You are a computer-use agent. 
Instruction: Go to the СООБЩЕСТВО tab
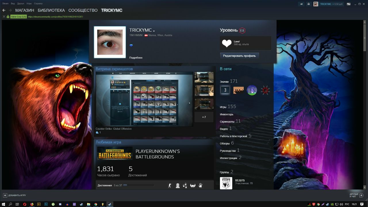point(83,10)
